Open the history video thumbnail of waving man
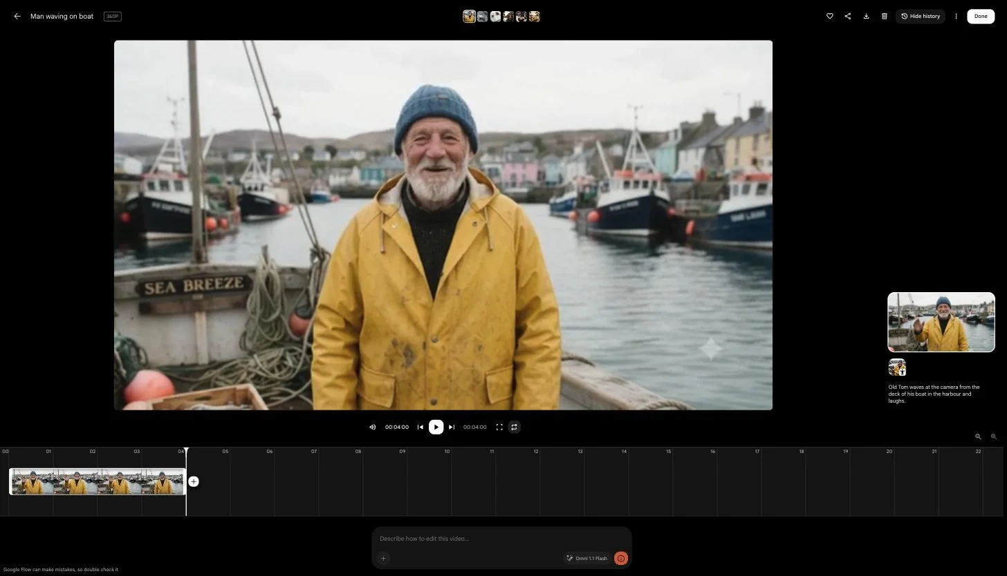1007x576 pixels. [x=941, y=322]
